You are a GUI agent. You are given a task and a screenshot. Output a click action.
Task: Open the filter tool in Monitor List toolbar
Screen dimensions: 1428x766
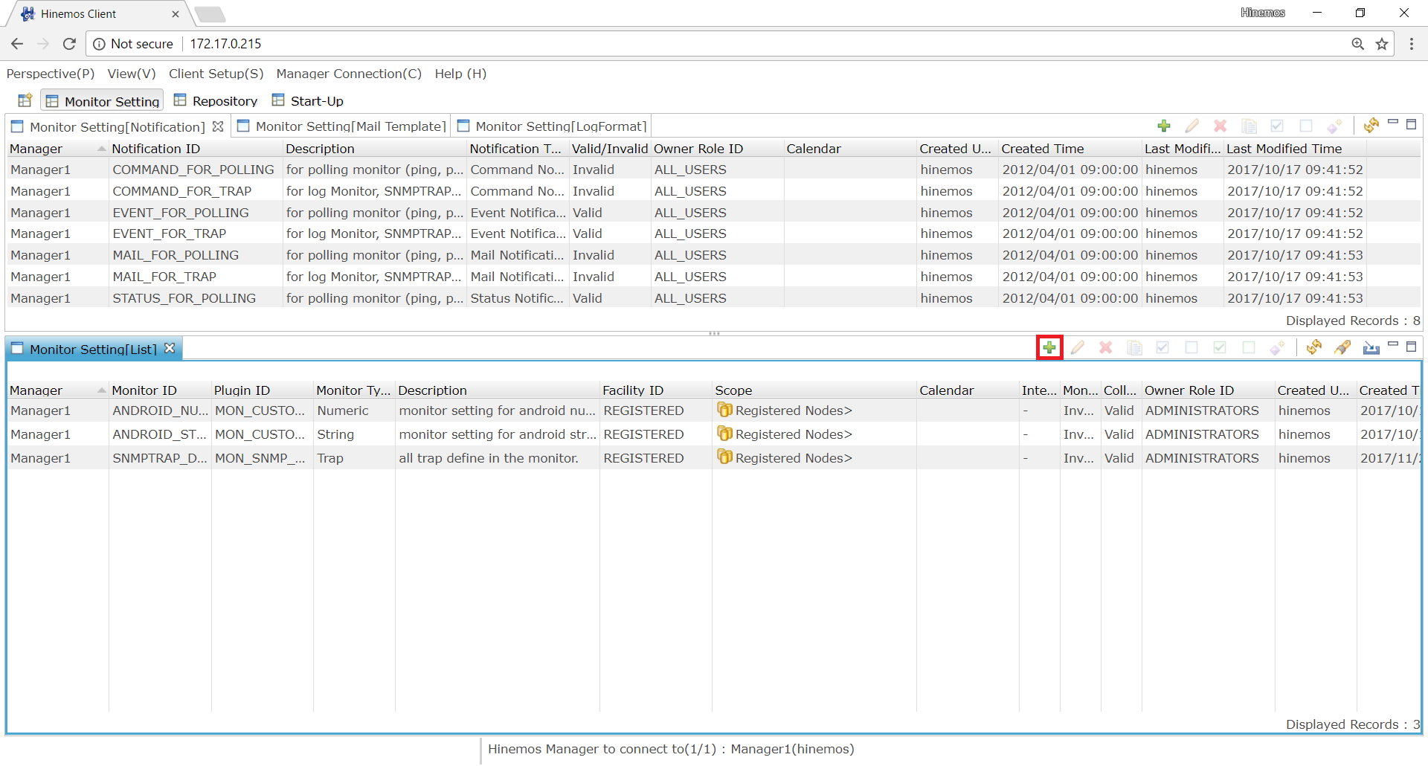click(1342, 347)
